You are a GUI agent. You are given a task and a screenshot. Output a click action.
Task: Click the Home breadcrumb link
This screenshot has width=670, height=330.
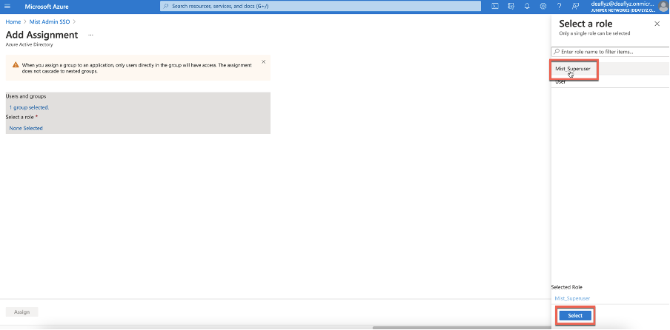coord(13,21)
